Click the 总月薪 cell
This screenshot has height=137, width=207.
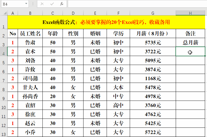(190, 42)
